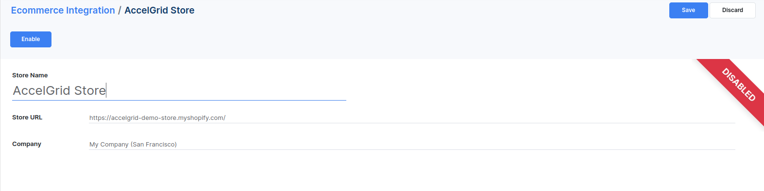
Task: Discard changes to the store
Action: pyautogui.click(x=732, y=10)
